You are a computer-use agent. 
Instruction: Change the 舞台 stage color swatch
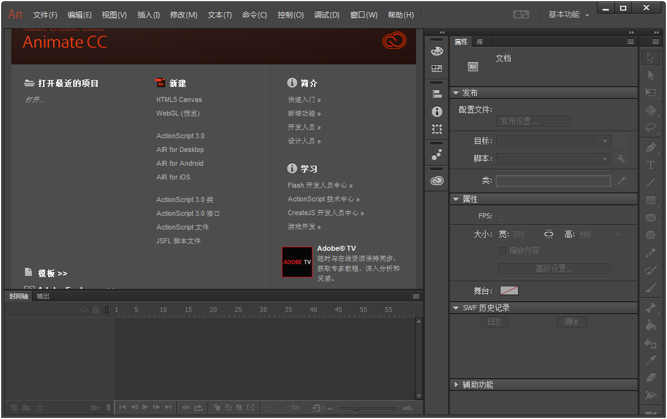coord(509,290)
